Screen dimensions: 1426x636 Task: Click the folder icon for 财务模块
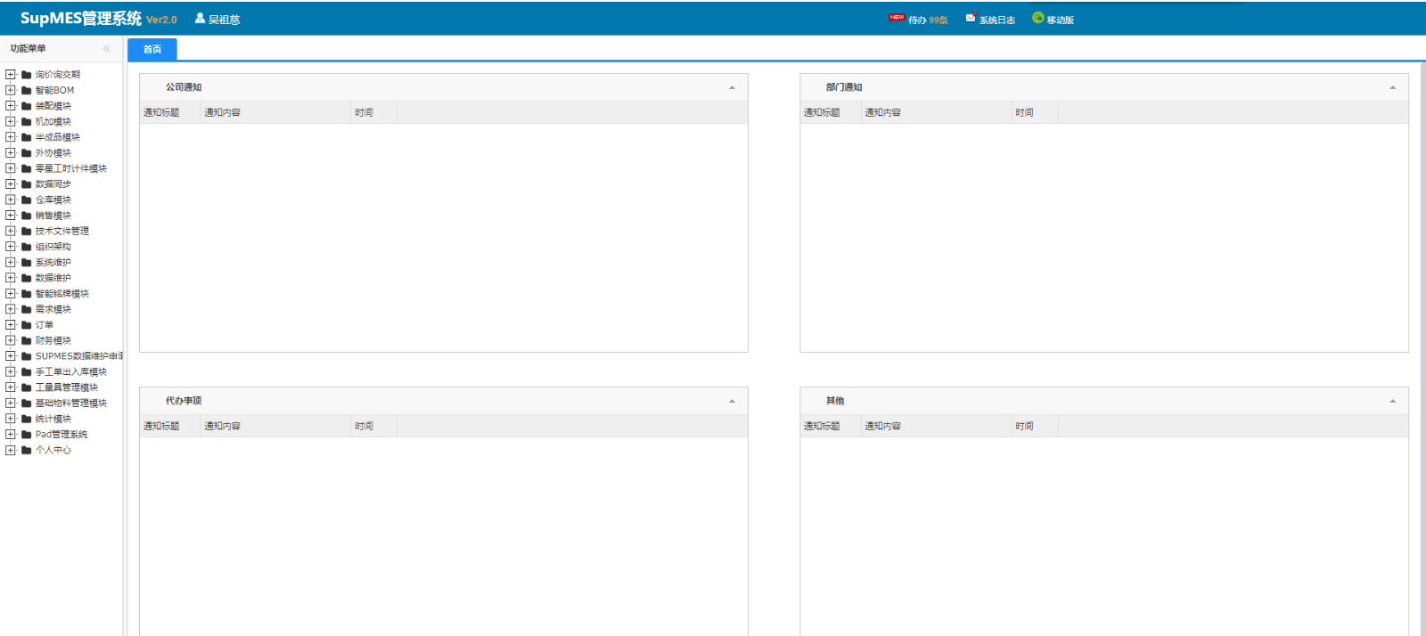[27, 341]
